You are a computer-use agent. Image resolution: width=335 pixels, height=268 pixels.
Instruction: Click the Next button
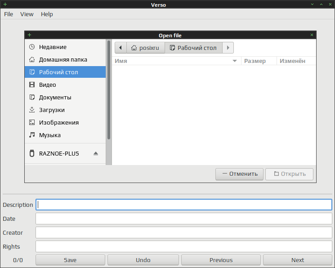click(x=298, y=260)
